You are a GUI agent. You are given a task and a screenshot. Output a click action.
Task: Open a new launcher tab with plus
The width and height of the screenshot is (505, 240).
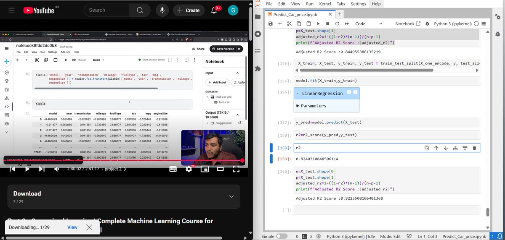coord(340,14)
